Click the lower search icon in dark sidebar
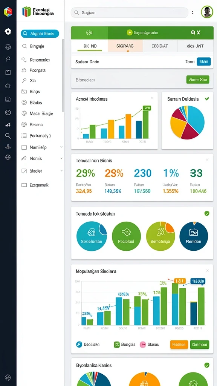 click(8, 135)
